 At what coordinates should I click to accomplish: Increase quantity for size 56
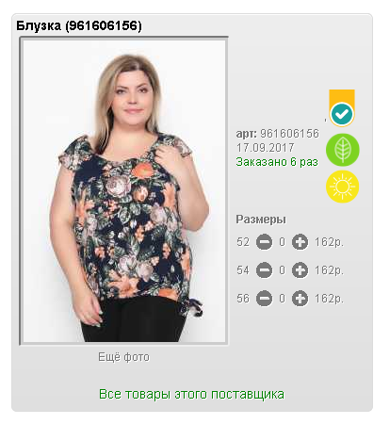pos(300,299)
